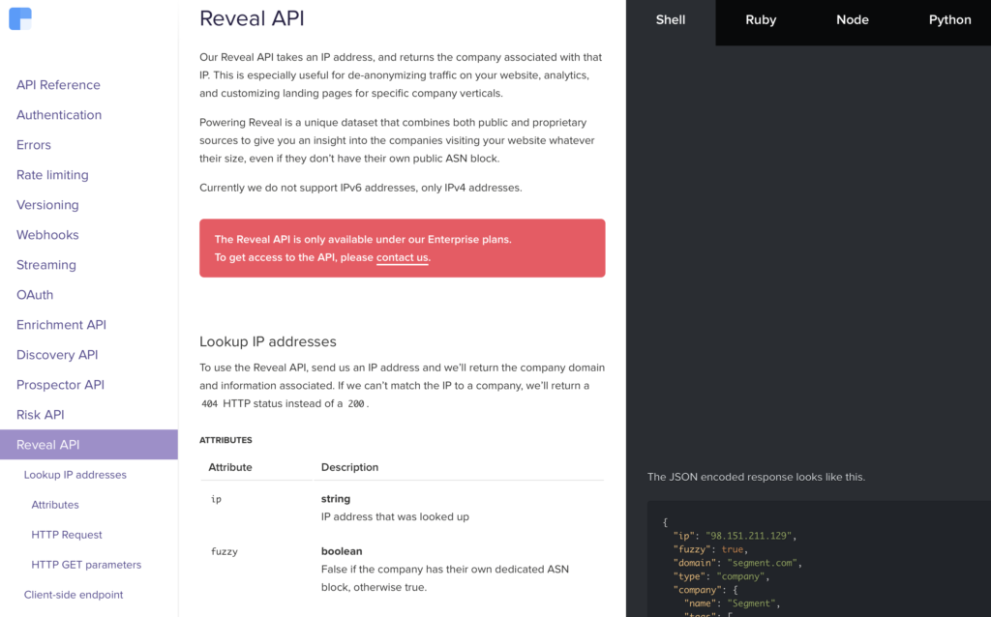Click the 'ip' attribute name cell
Screen dimensions: 991x617
tap(216, 499)
